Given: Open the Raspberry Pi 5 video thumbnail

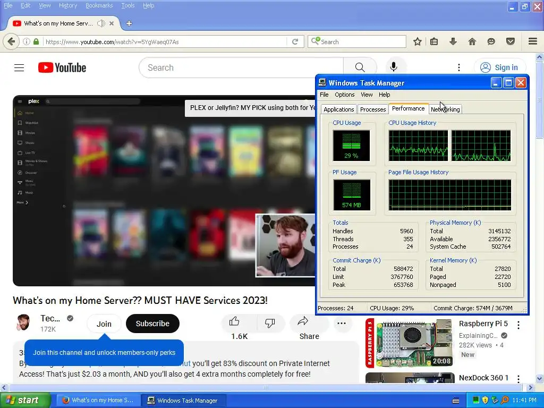Looking at the screenshot, I should click(410, 344).
